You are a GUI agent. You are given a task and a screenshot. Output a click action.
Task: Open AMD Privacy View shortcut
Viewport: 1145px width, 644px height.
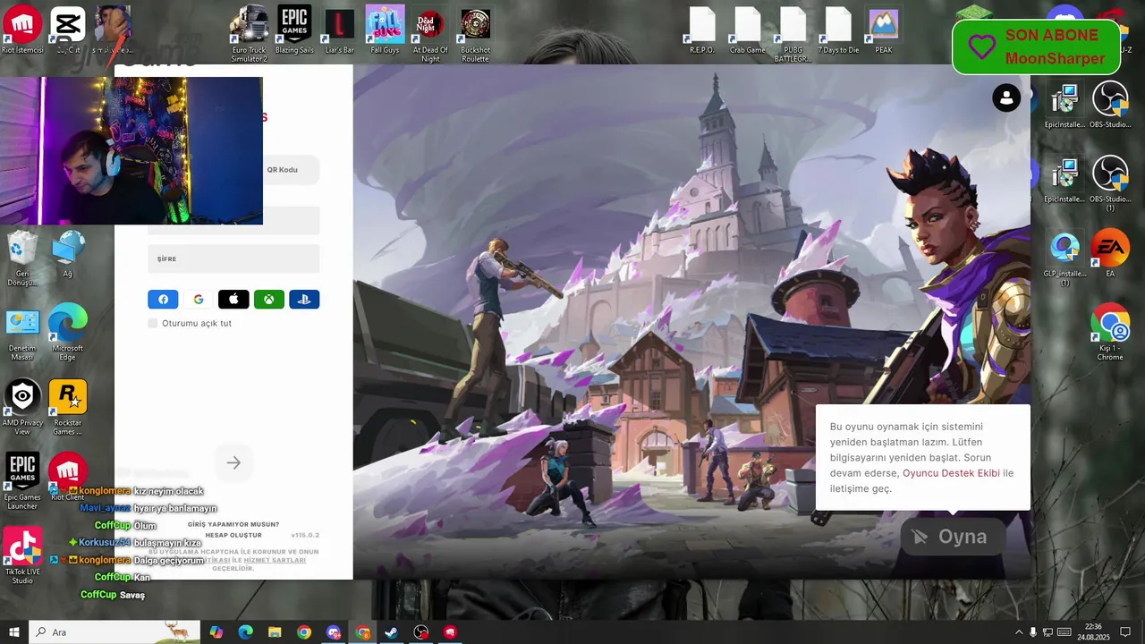22,407
